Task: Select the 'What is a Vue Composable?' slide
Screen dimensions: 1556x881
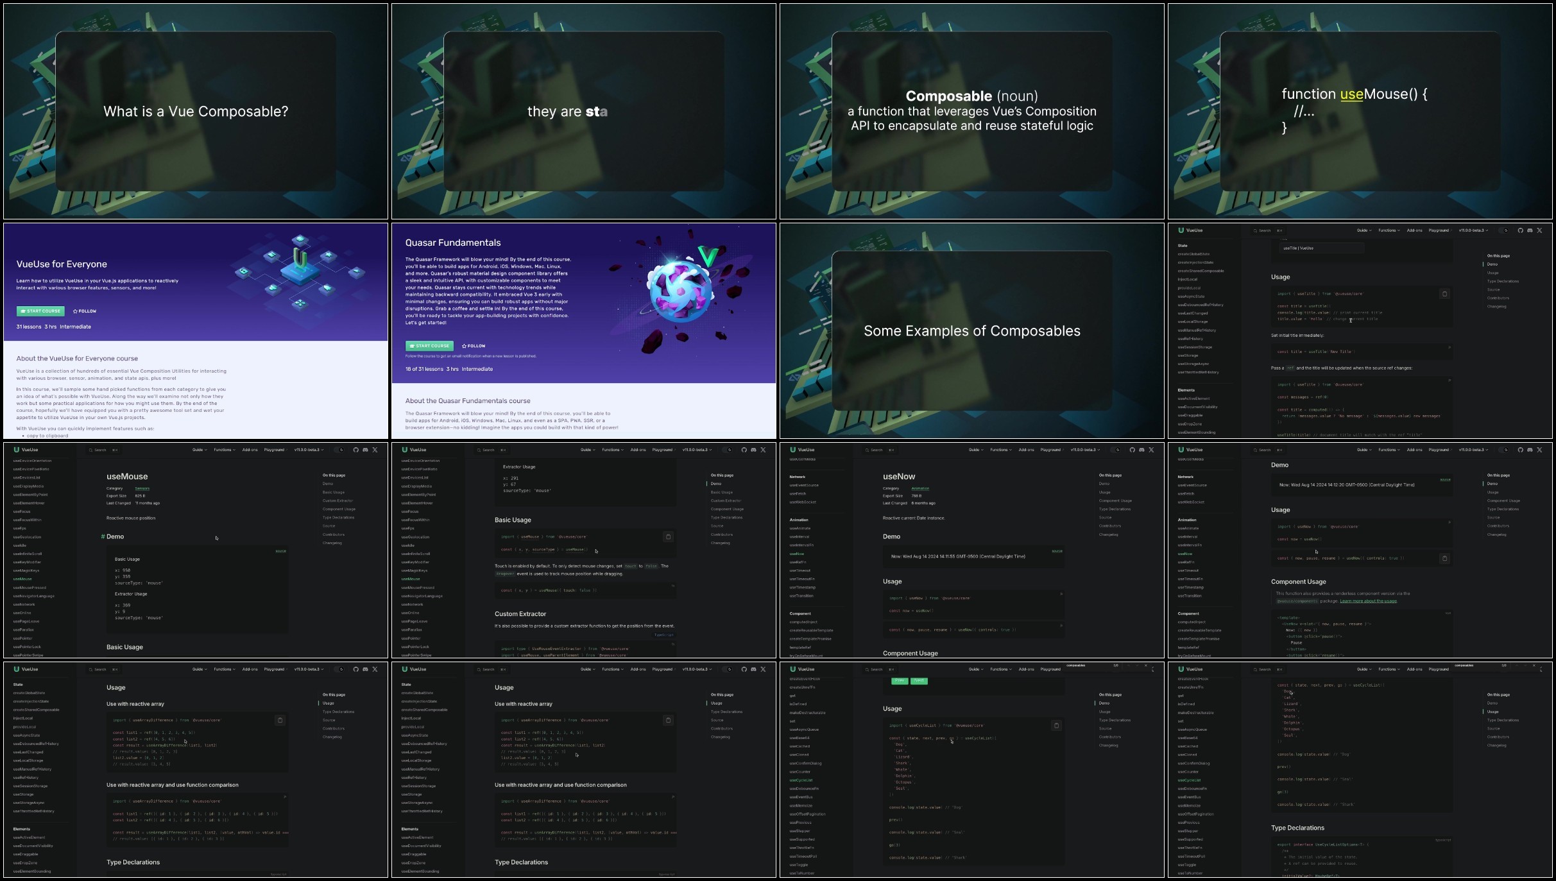Action: [196, 111]
